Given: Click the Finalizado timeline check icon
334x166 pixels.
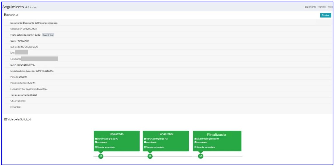Looking at the screenshot, I should (201, 156).
